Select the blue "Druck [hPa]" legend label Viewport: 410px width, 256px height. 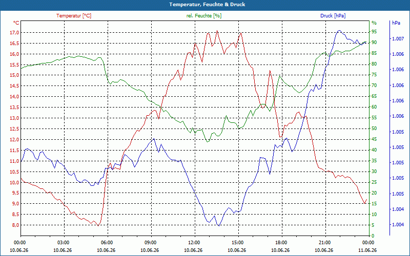point(333,16)
